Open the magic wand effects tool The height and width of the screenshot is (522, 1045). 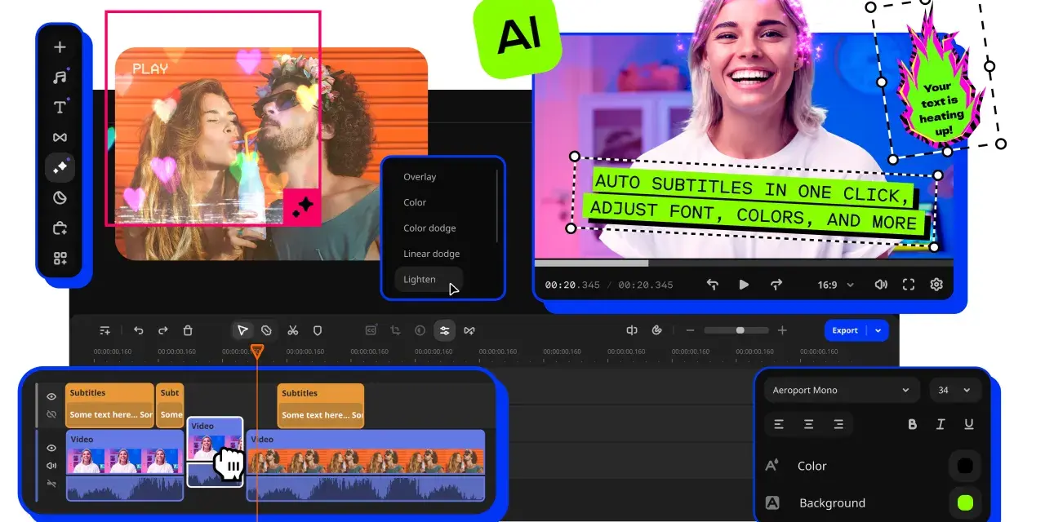(60, 167)
